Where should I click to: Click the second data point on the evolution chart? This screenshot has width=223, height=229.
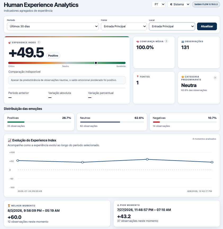point(82,162)
